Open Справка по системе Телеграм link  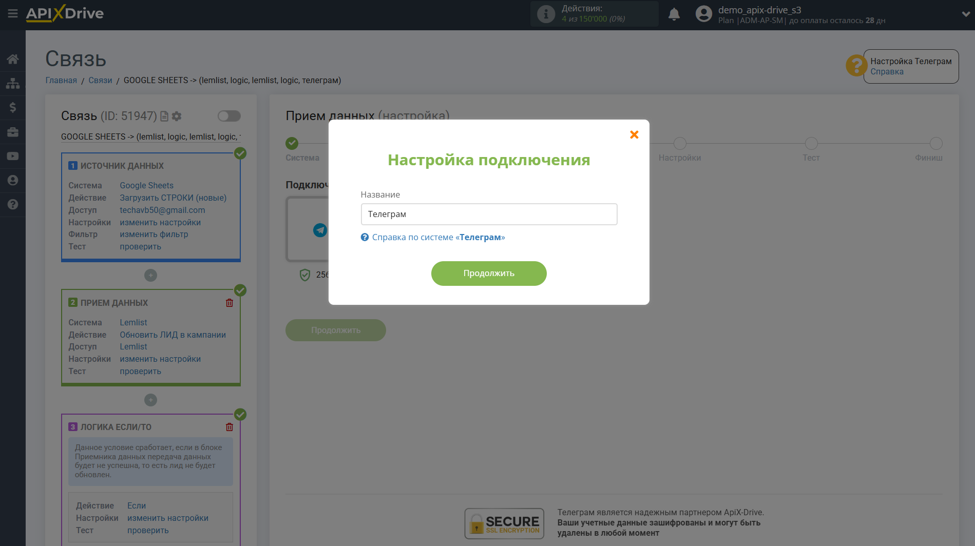(x=438, y=237)
